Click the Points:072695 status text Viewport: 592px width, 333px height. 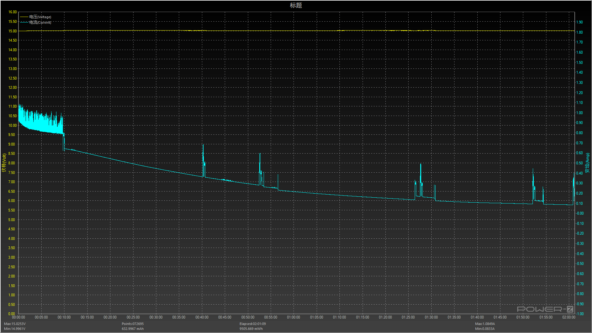tap(133, 324)
